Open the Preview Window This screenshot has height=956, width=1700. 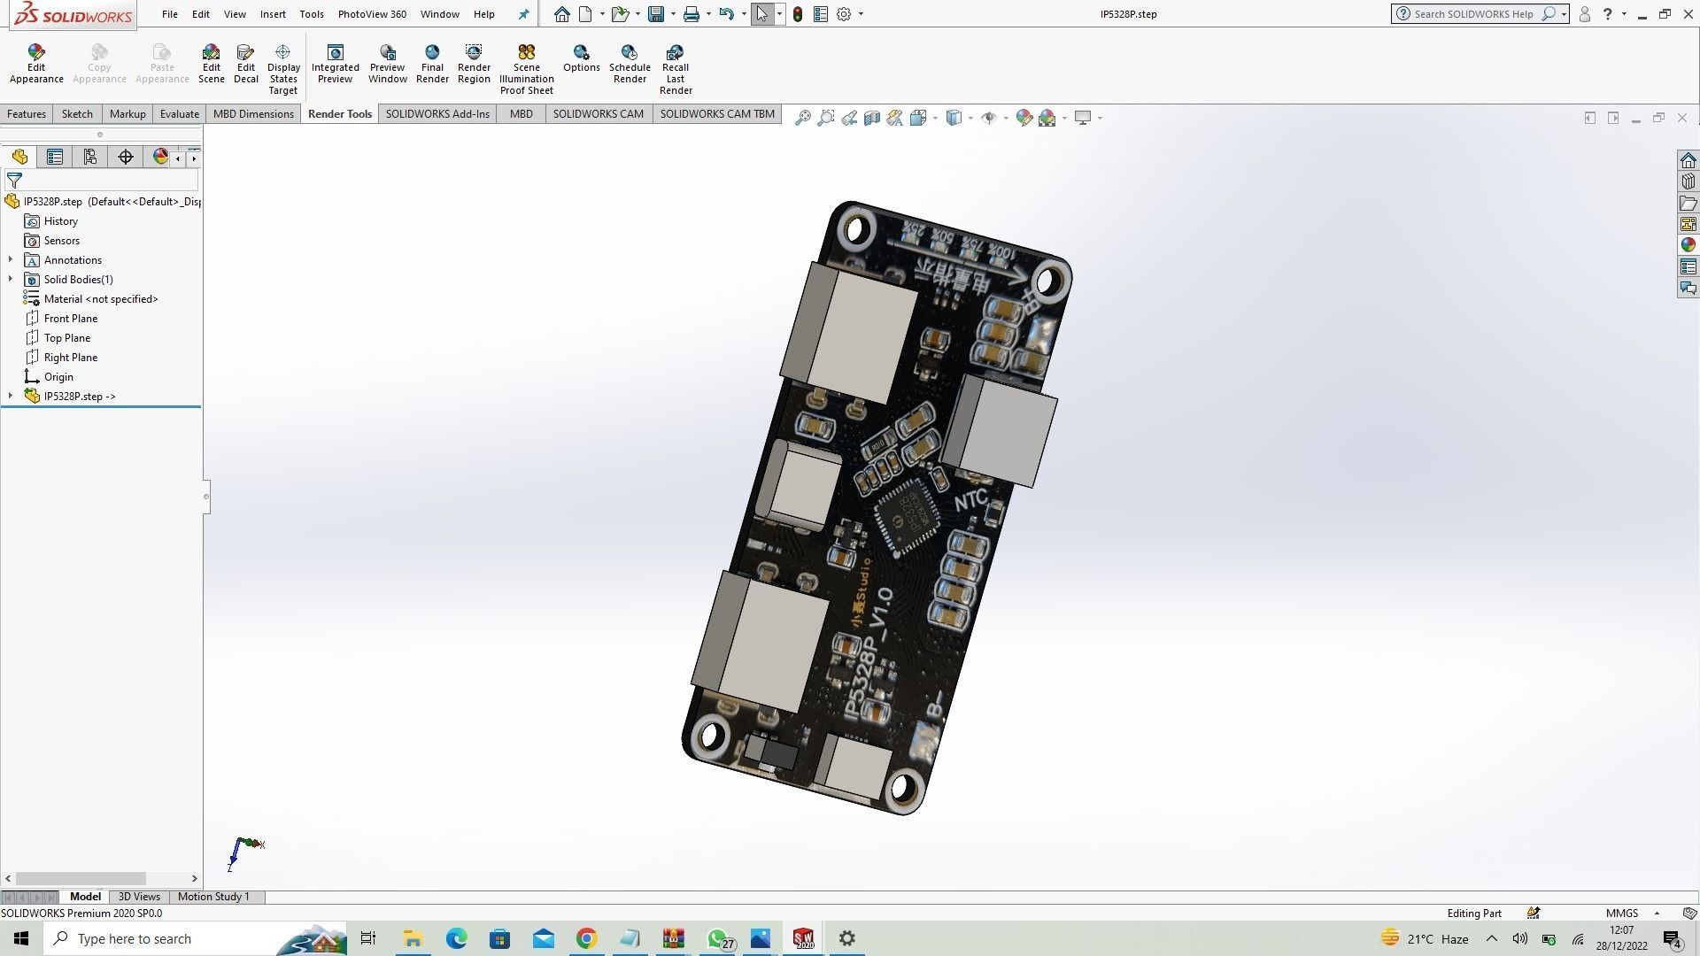tap(387, 64)
